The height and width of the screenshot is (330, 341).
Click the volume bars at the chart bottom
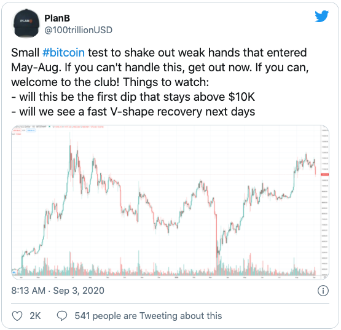[x=167, y=267]
